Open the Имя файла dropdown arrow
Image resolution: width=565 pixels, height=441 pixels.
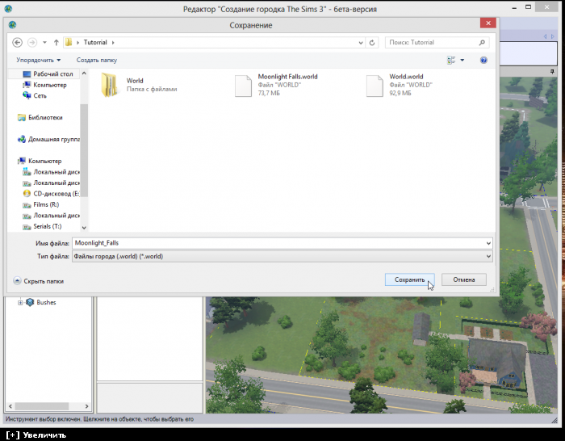pyautogui.click(x=488, y=242)
